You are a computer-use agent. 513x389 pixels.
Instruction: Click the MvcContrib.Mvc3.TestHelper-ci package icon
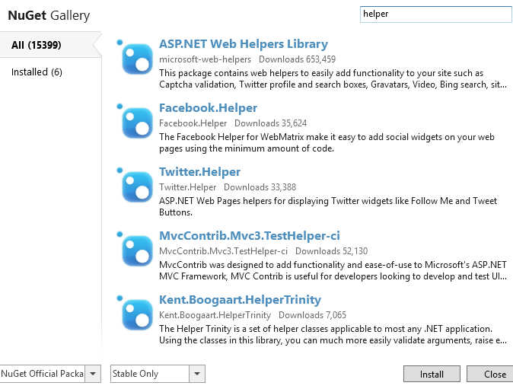coord(135,249)
